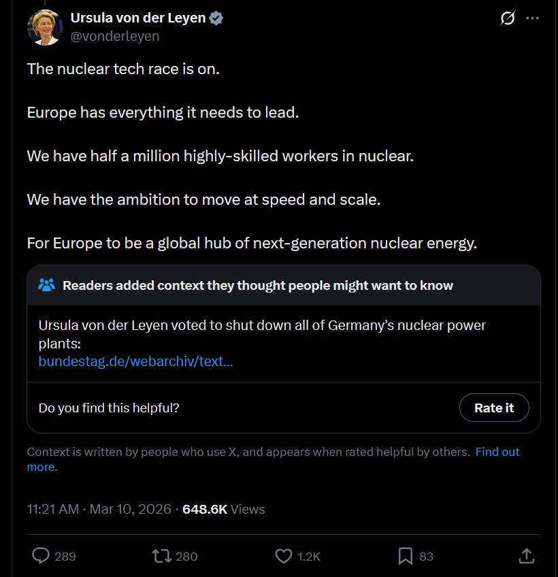The width and height of the screenshot is (558, 577).
Task: Open the bundestag.de webarchiv link
Action: click(135, 361)
